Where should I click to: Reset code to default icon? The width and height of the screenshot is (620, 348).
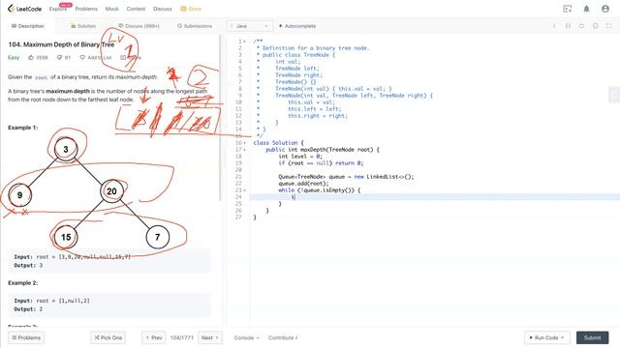[x=581, y=26]
